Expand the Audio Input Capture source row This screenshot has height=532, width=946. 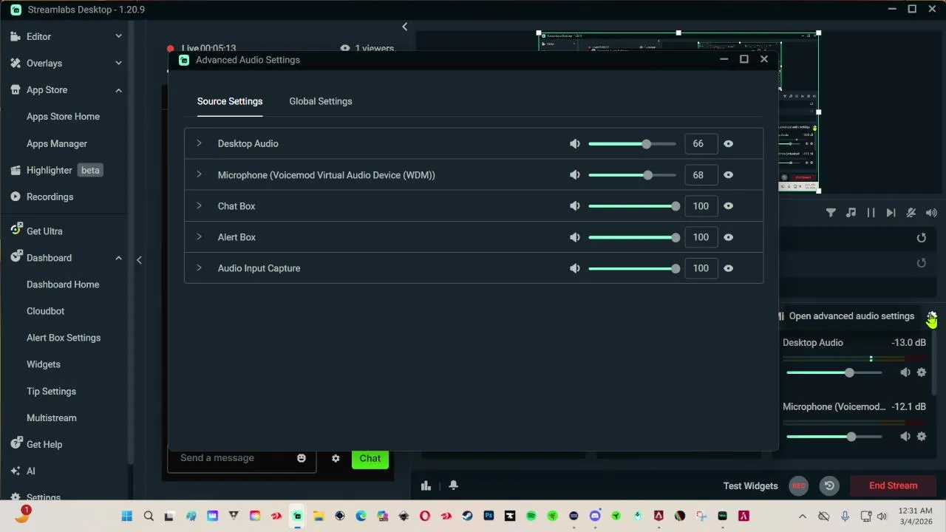(199, 267)
